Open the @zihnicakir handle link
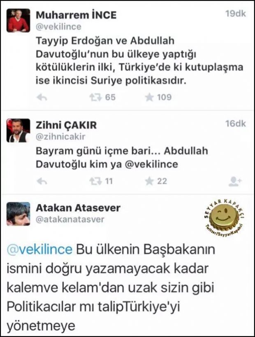The image size is (255, 337). (x=60, y=136)
